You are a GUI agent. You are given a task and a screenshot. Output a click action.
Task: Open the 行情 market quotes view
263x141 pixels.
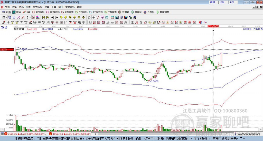point(6,12)
